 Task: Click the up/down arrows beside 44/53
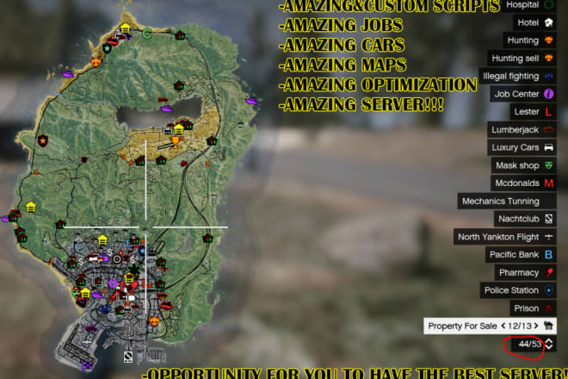coord(549,344)
